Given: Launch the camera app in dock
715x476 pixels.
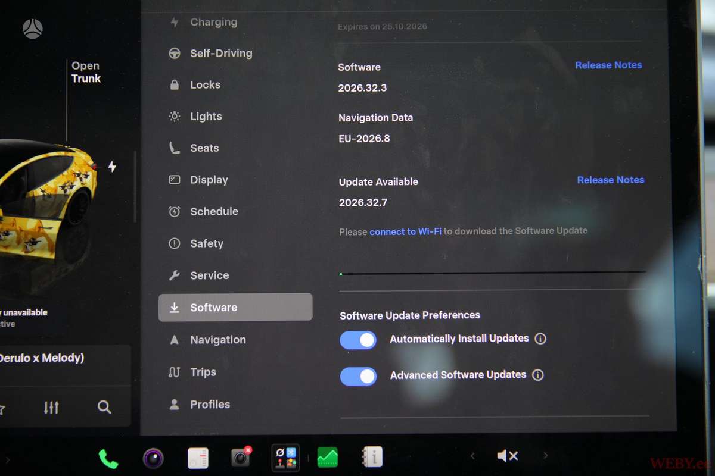Looking at the screenshot, I should pyautogui.click(x=154, y=458).
